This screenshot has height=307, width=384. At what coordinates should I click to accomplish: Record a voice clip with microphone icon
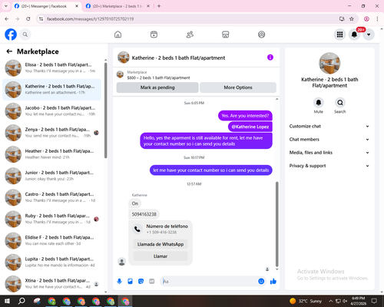click(119, 282)
